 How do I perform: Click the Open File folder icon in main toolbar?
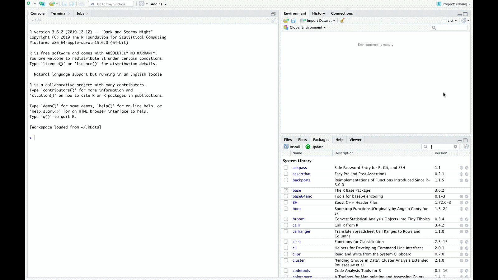coord(52,4)
